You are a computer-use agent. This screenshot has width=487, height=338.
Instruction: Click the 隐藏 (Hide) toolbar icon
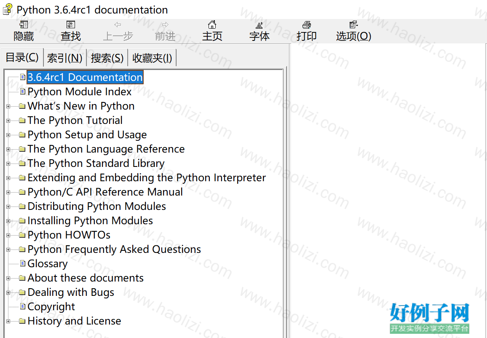[x=24, y=24]
